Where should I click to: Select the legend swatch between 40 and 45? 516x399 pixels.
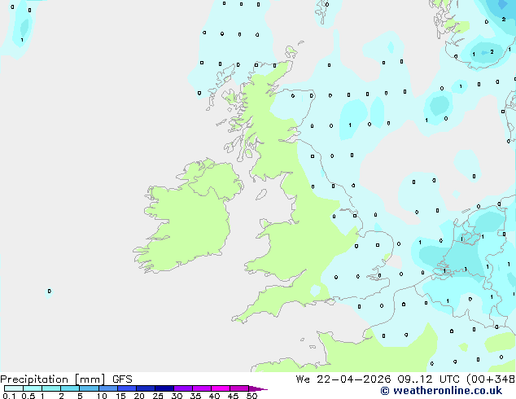[x=221, y=388]
